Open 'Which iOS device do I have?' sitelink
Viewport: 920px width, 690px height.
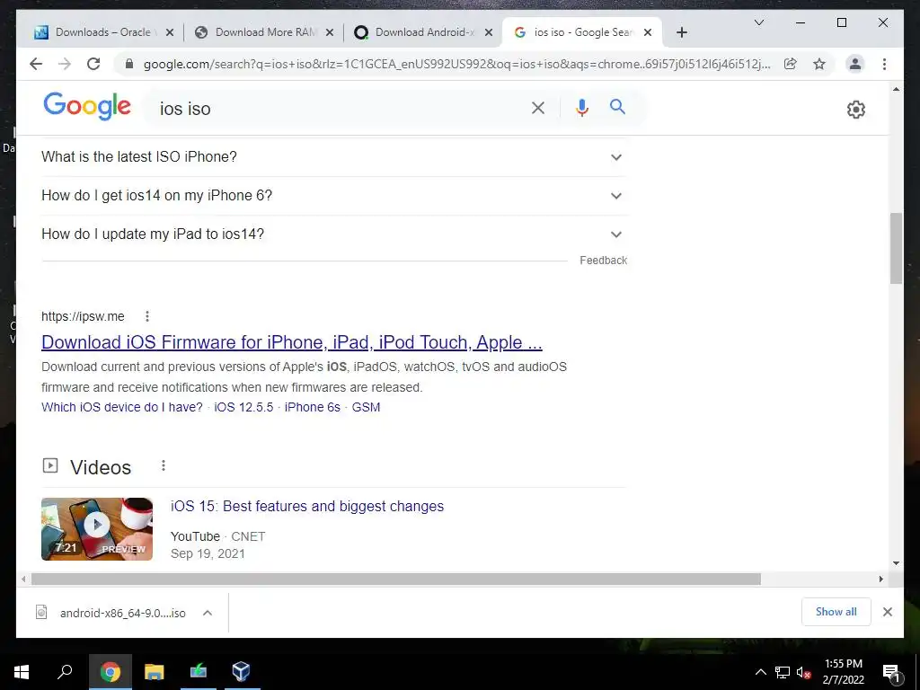click(x=122, y=407)
